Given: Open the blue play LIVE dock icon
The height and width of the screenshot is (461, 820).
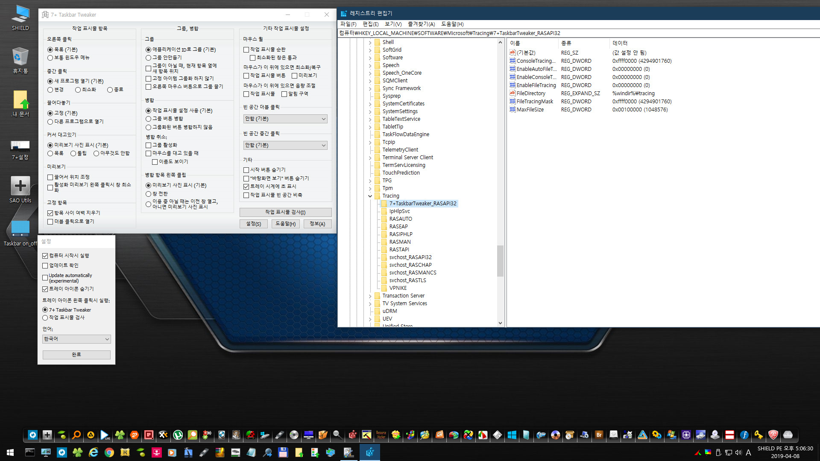Looking at the screenshot, I should tap(105, 435).
